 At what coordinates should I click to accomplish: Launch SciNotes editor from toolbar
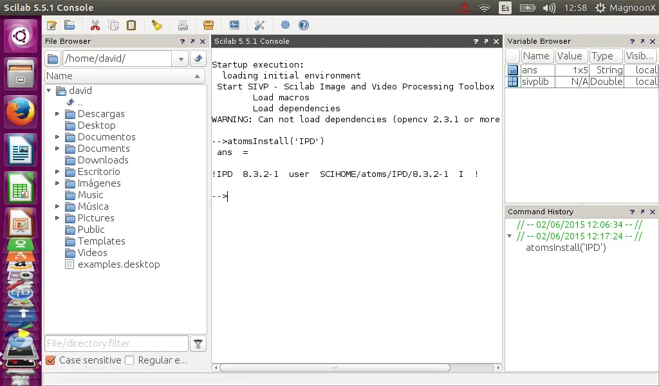pyautogui.click(x=51, y=25)
